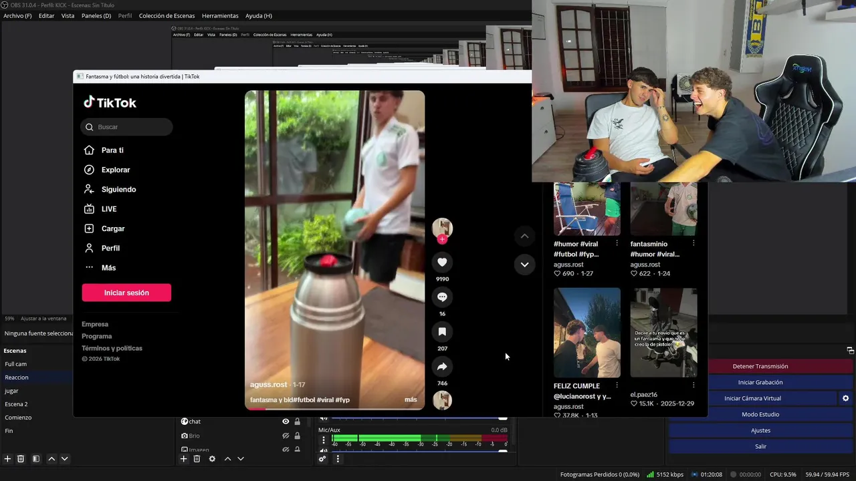Share the video with 746 shares
This screenshot has width=856, height=481.
tap(442, 367)
